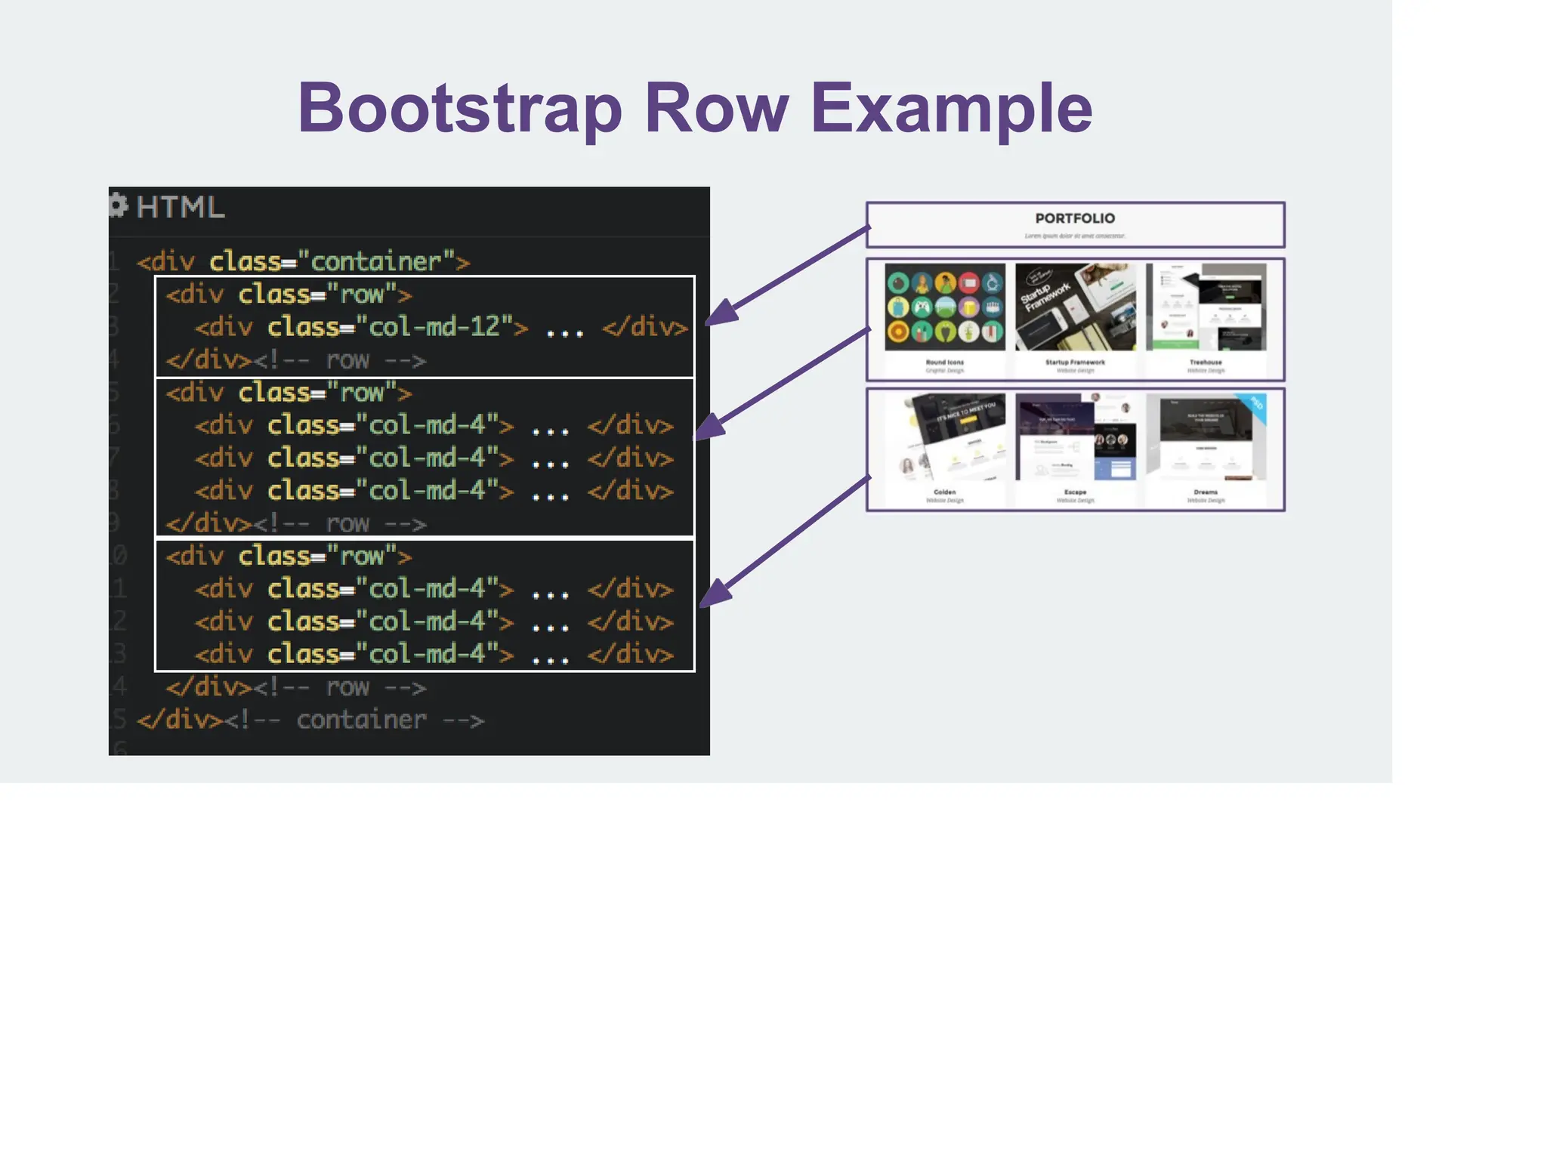The width and height of the screenshot is (1547, 1160).
Task: Open the Round Icons portfolio thumbnail
Action: point(945,307)
